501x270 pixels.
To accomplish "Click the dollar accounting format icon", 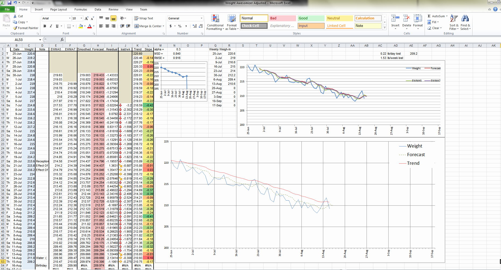I will pos(170,26).
